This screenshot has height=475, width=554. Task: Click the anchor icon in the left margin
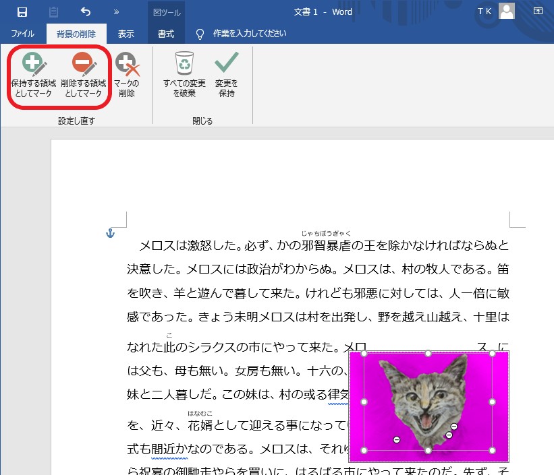pos(111,233)
